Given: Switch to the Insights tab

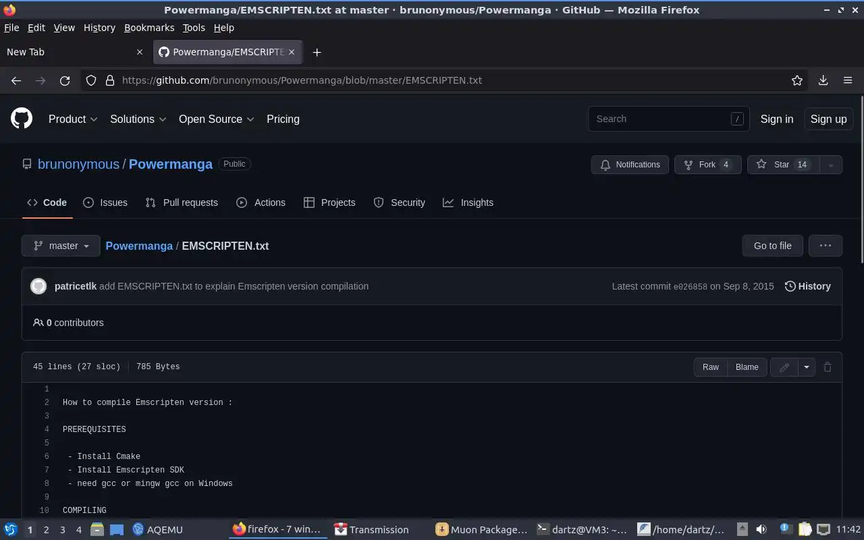Looking at the screenshot, I should click(468, 202).
